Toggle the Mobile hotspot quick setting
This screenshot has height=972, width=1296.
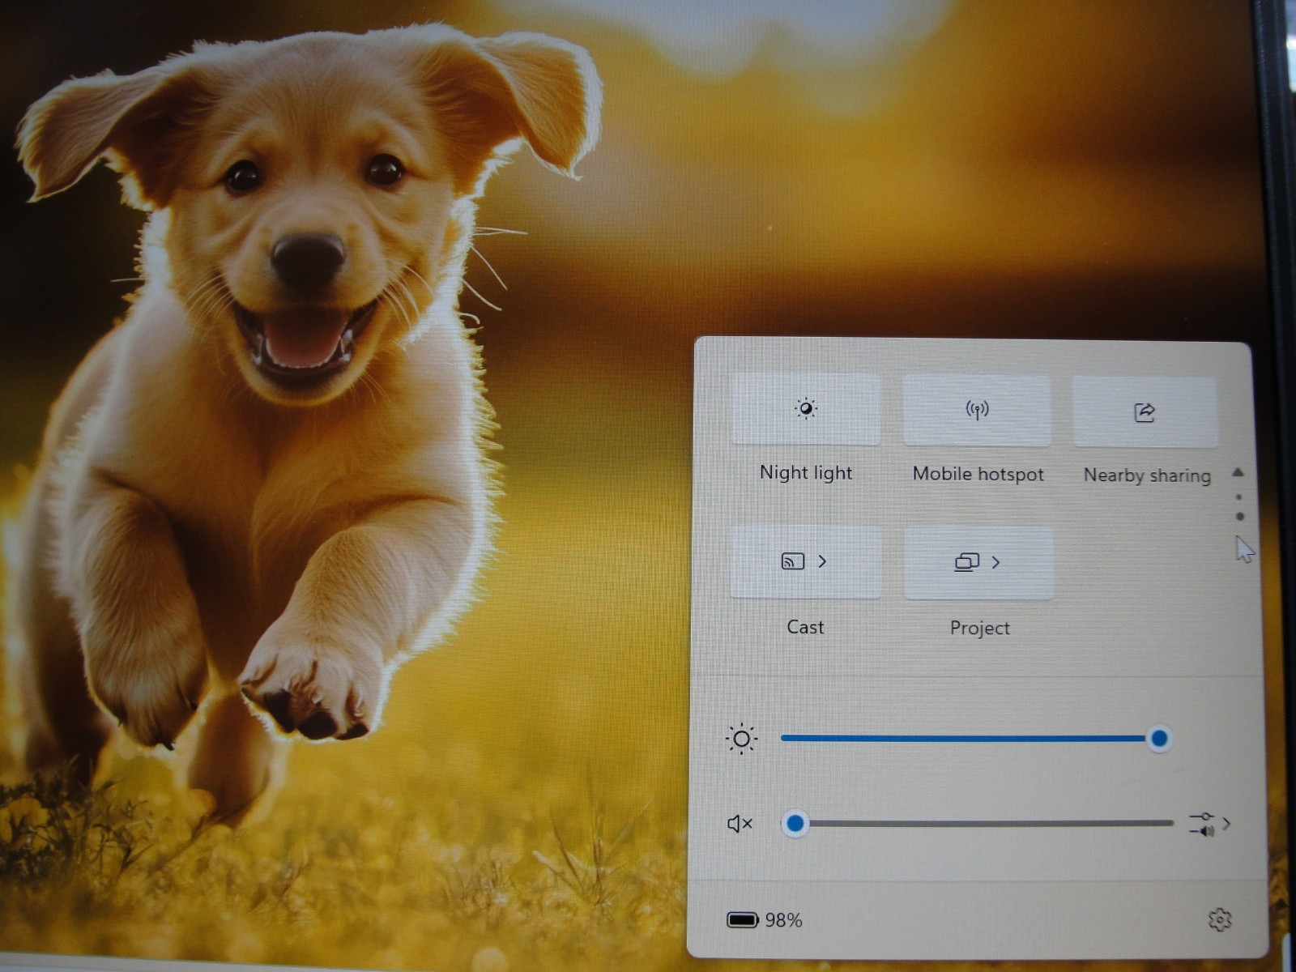pyautogui.click(x=977, y=410)
